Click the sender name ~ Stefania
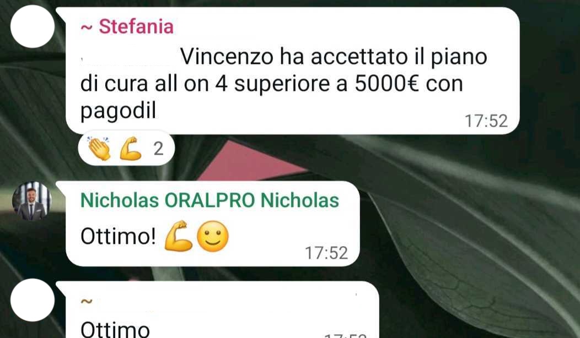This screenshot has width=580, height=338. (x=127, y=26)
